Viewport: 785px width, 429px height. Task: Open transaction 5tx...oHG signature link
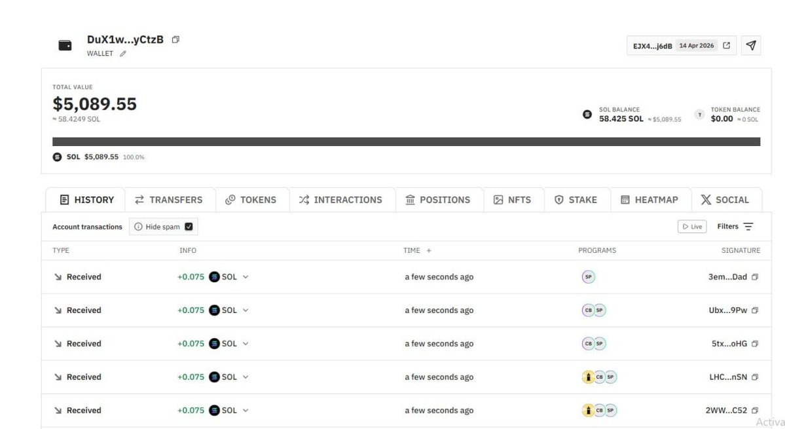tap(729, 344)
